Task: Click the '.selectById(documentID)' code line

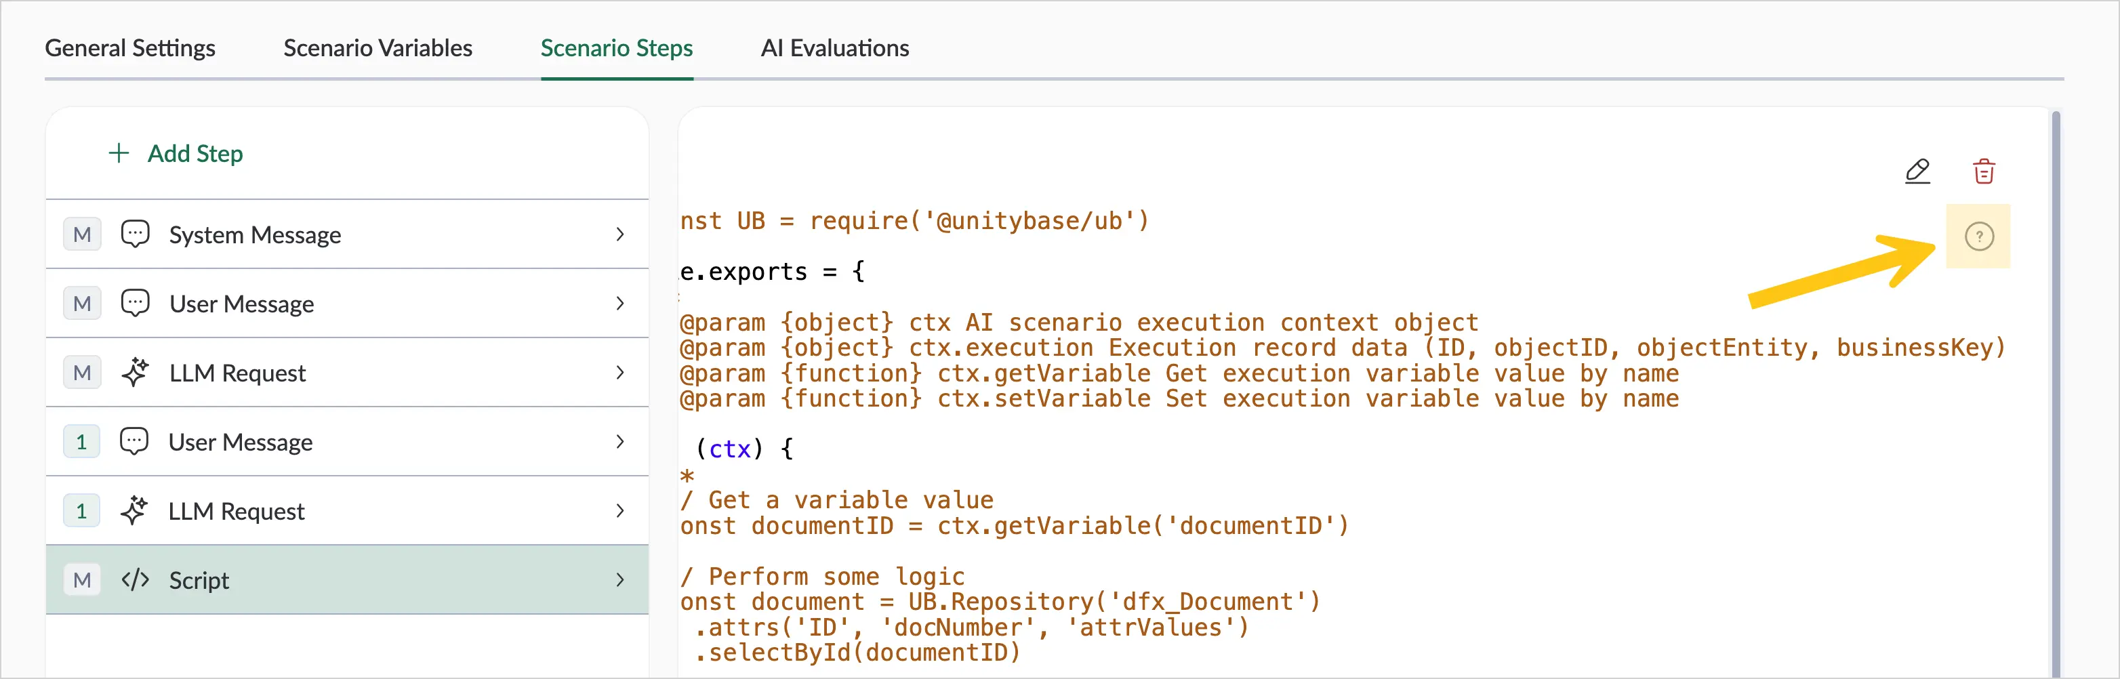Action: click(x=857, y=653)
